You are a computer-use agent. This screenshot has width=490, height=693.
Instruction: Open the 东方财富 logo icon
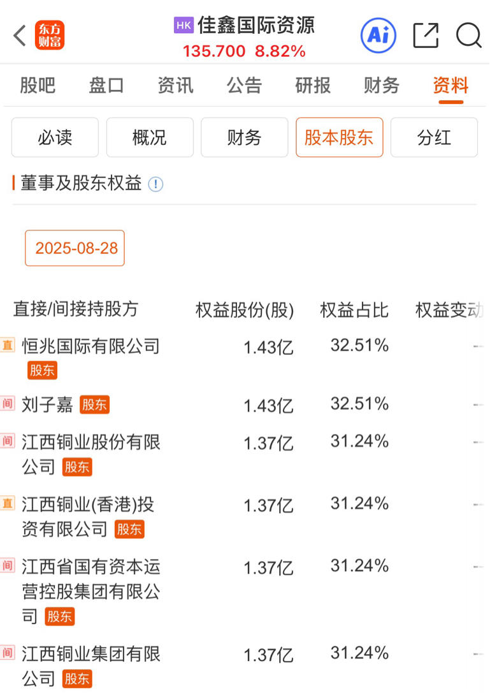[x=50, y=36]
